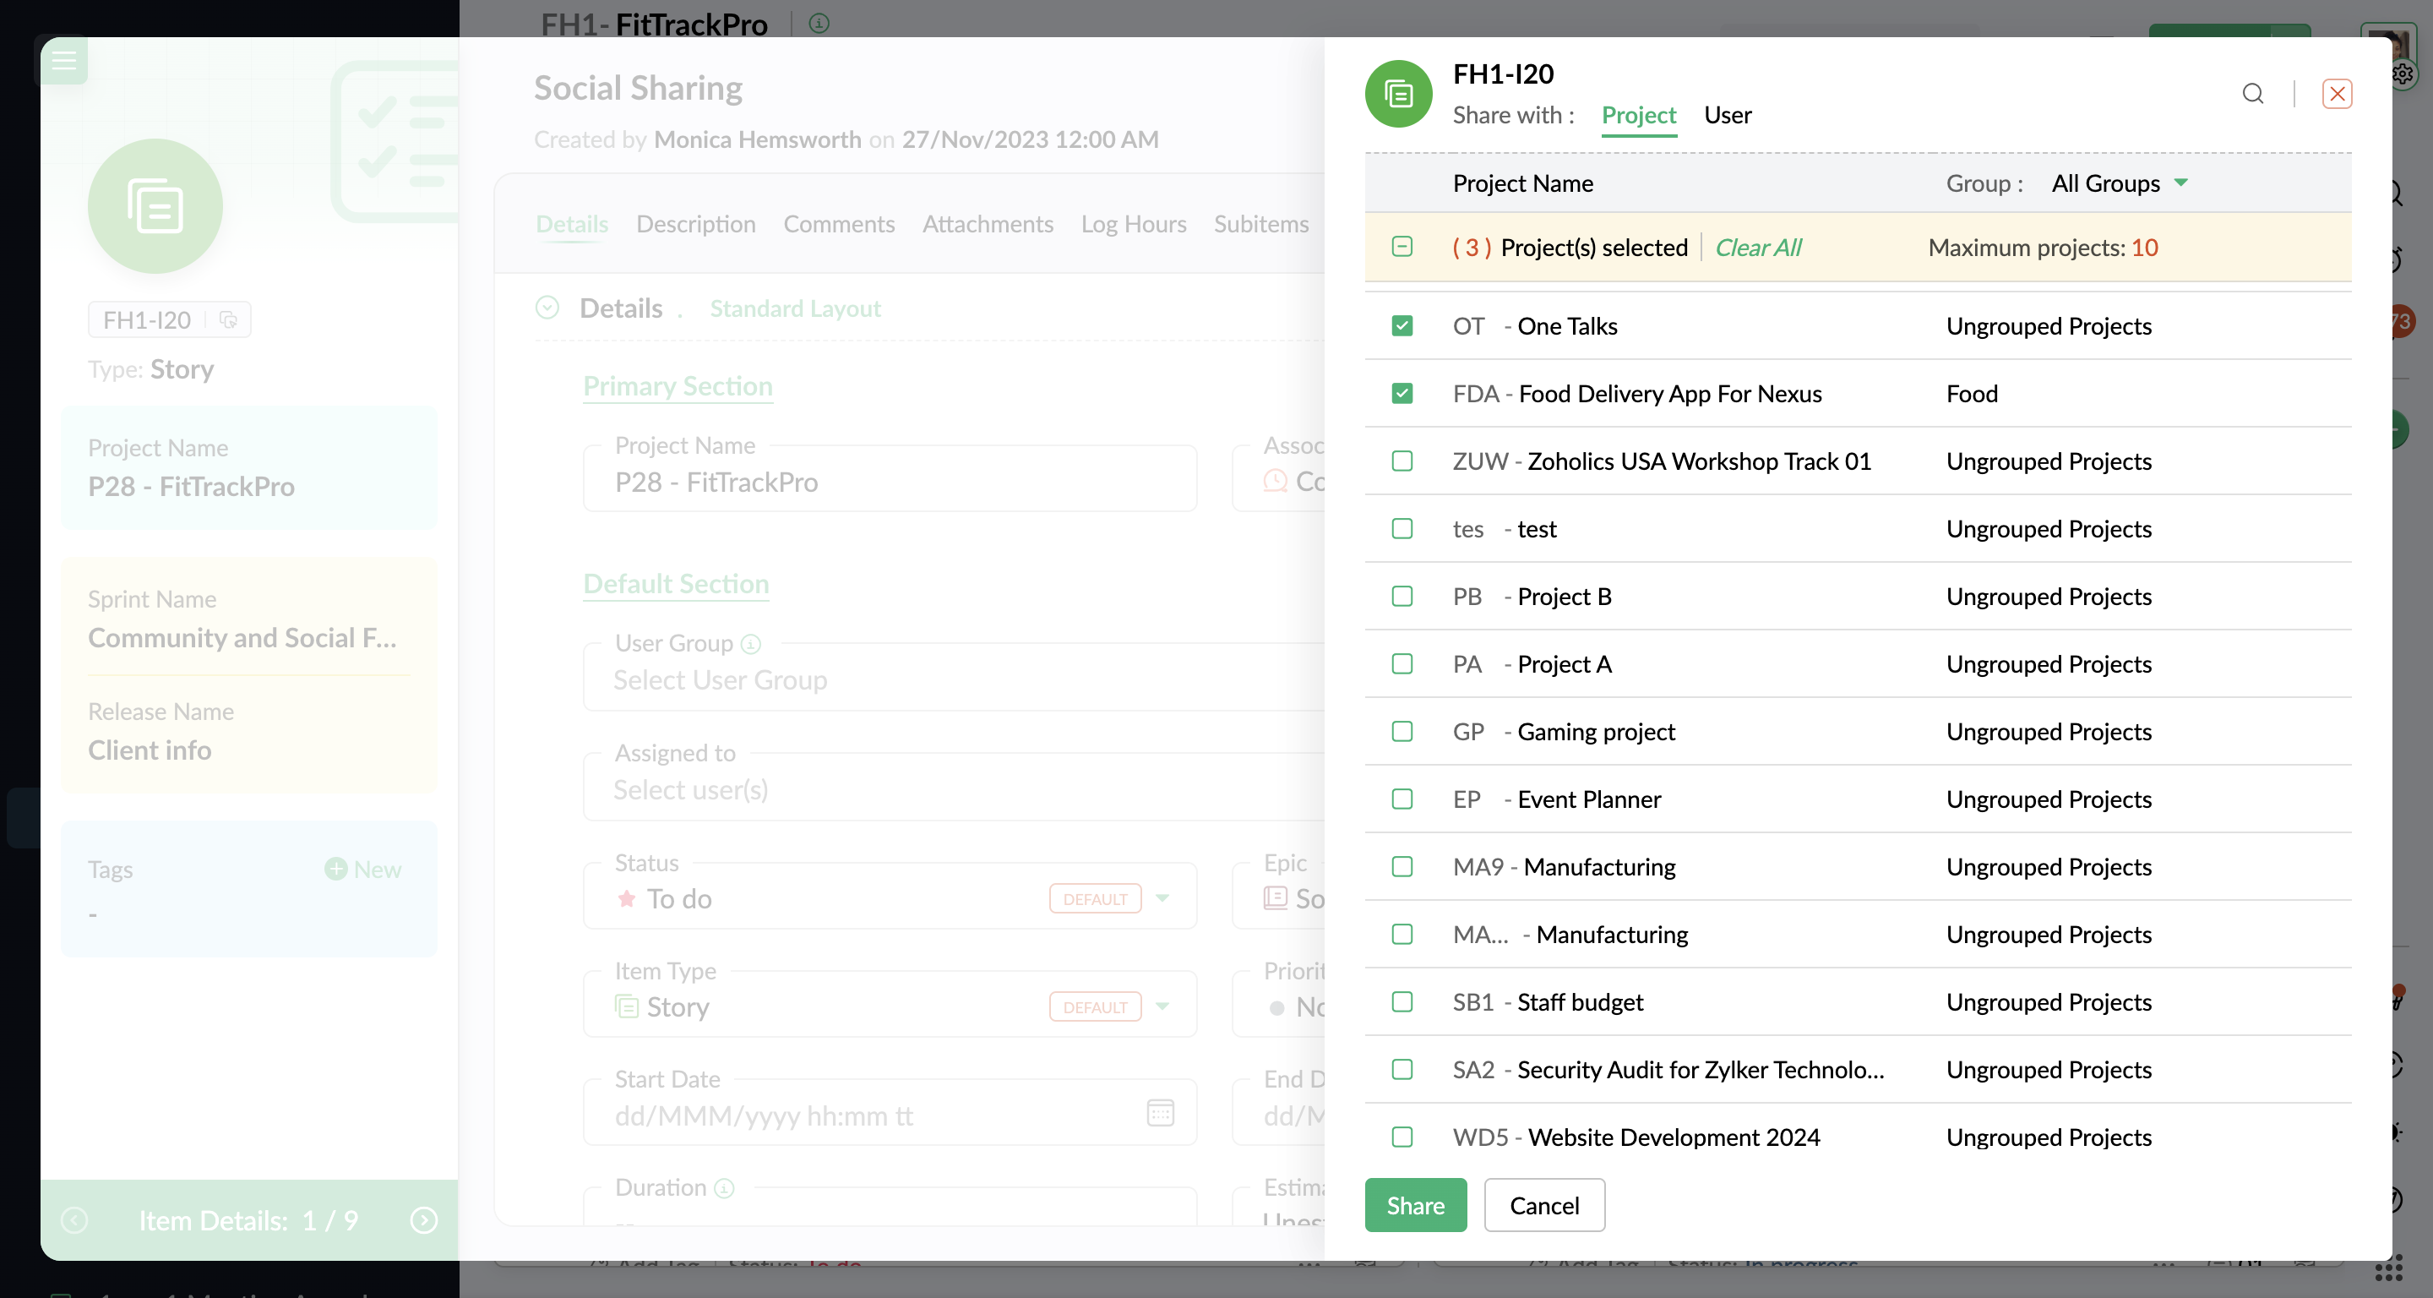This screenshot has width=2433, height=1298.
Task: Click the Client info release name
Action: click(150, 751)
